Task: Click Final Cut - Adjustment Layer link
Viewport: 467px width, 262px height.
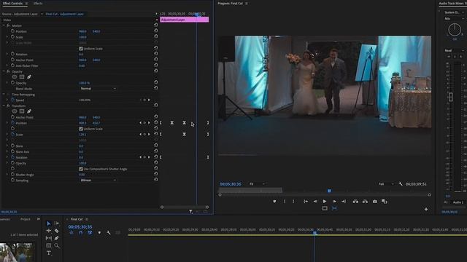Action: pos(65,14)
